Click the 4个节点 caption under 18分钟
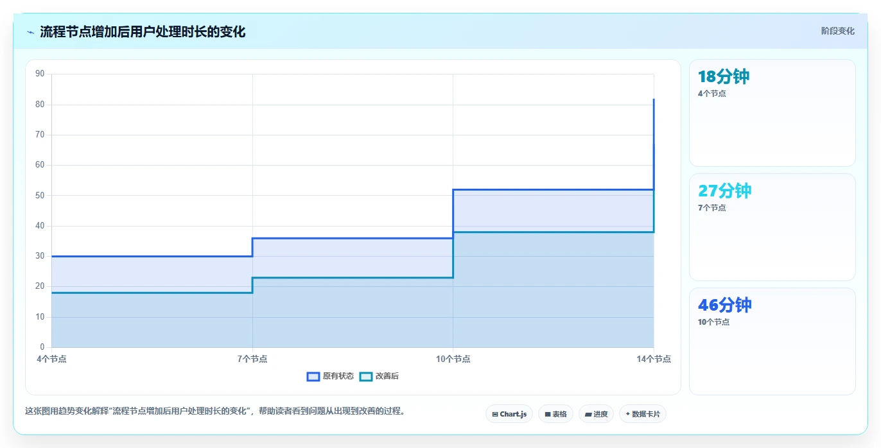Screen dimensions: 881x448 pyautogui.click(x=711, y=93)
